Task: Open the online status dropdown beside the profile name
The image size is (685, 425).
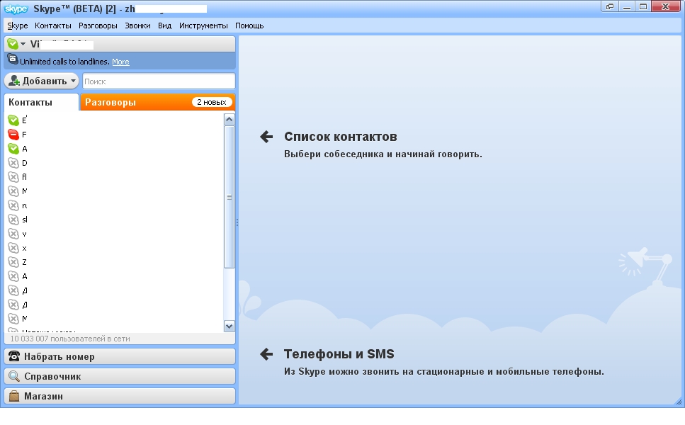Action: [x=16, y=44]
